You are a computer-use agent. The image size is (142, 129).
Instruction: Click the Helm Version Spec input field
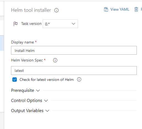(x=74, y=71)
